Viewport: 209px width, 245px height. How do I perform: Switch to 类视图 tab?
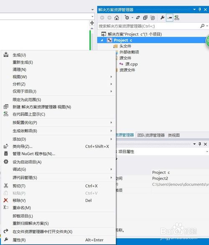click(174, 135)
